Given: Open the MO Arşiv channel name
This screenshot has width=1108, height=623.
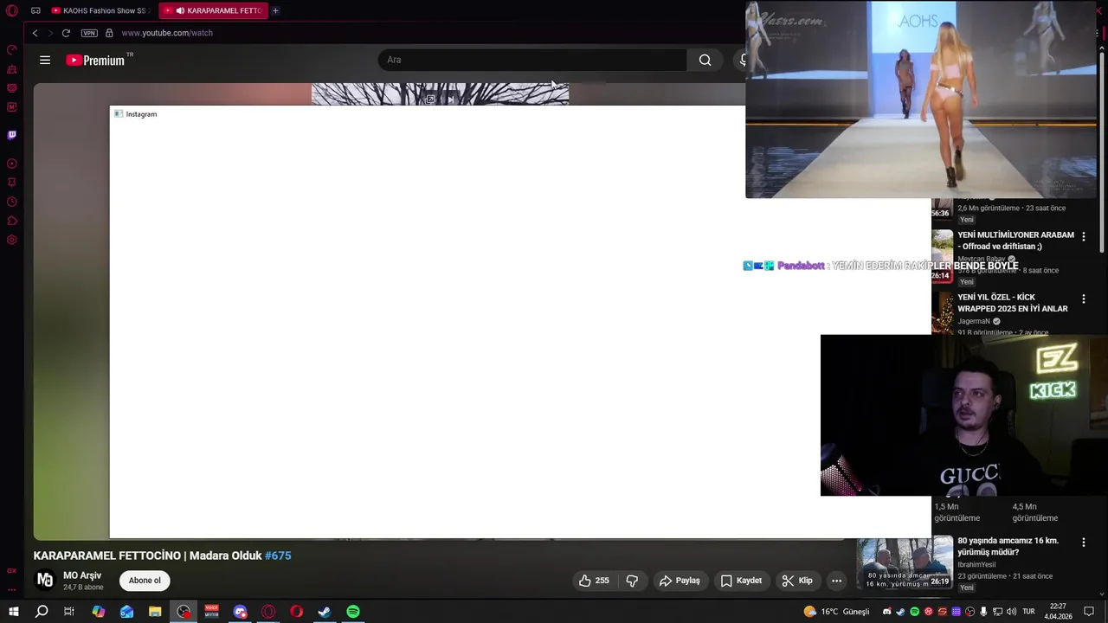Looking at the screenshot, I should pos(82,575).
